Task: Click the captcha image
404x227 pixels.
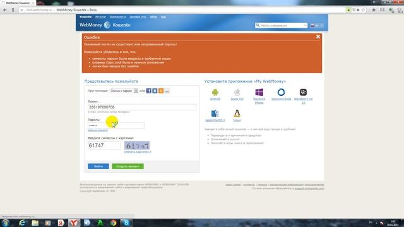Action: pos(137,146)
